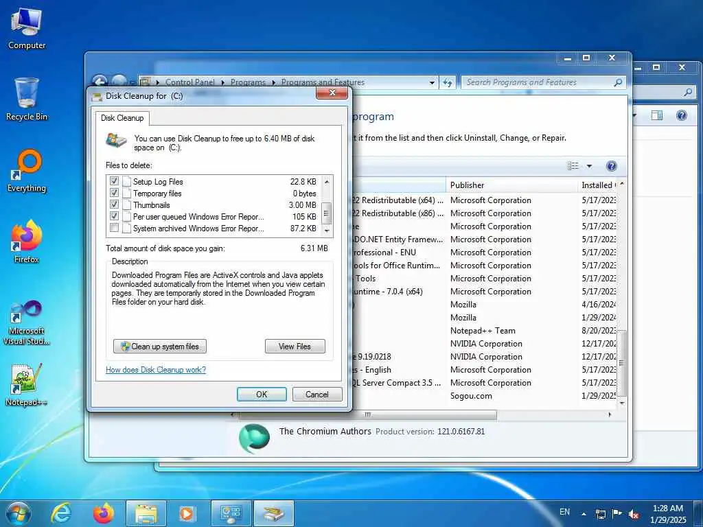The height and width of the screenshot is (527, 703).
Task: Click the search magnifier in Programs and Features
Action: (x=618, y=82)
